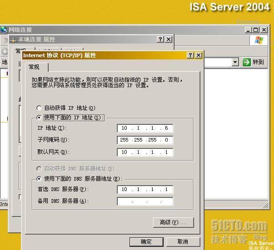Screen dimensions: 274x250
Task: Close the 本地连接 属性 dialog
Action: [169, 39]
